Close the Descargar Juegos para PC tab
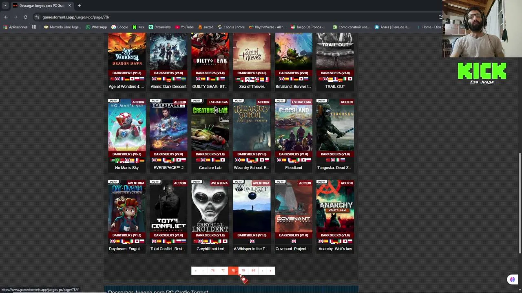The image size is (522, 293). point(69,6)
